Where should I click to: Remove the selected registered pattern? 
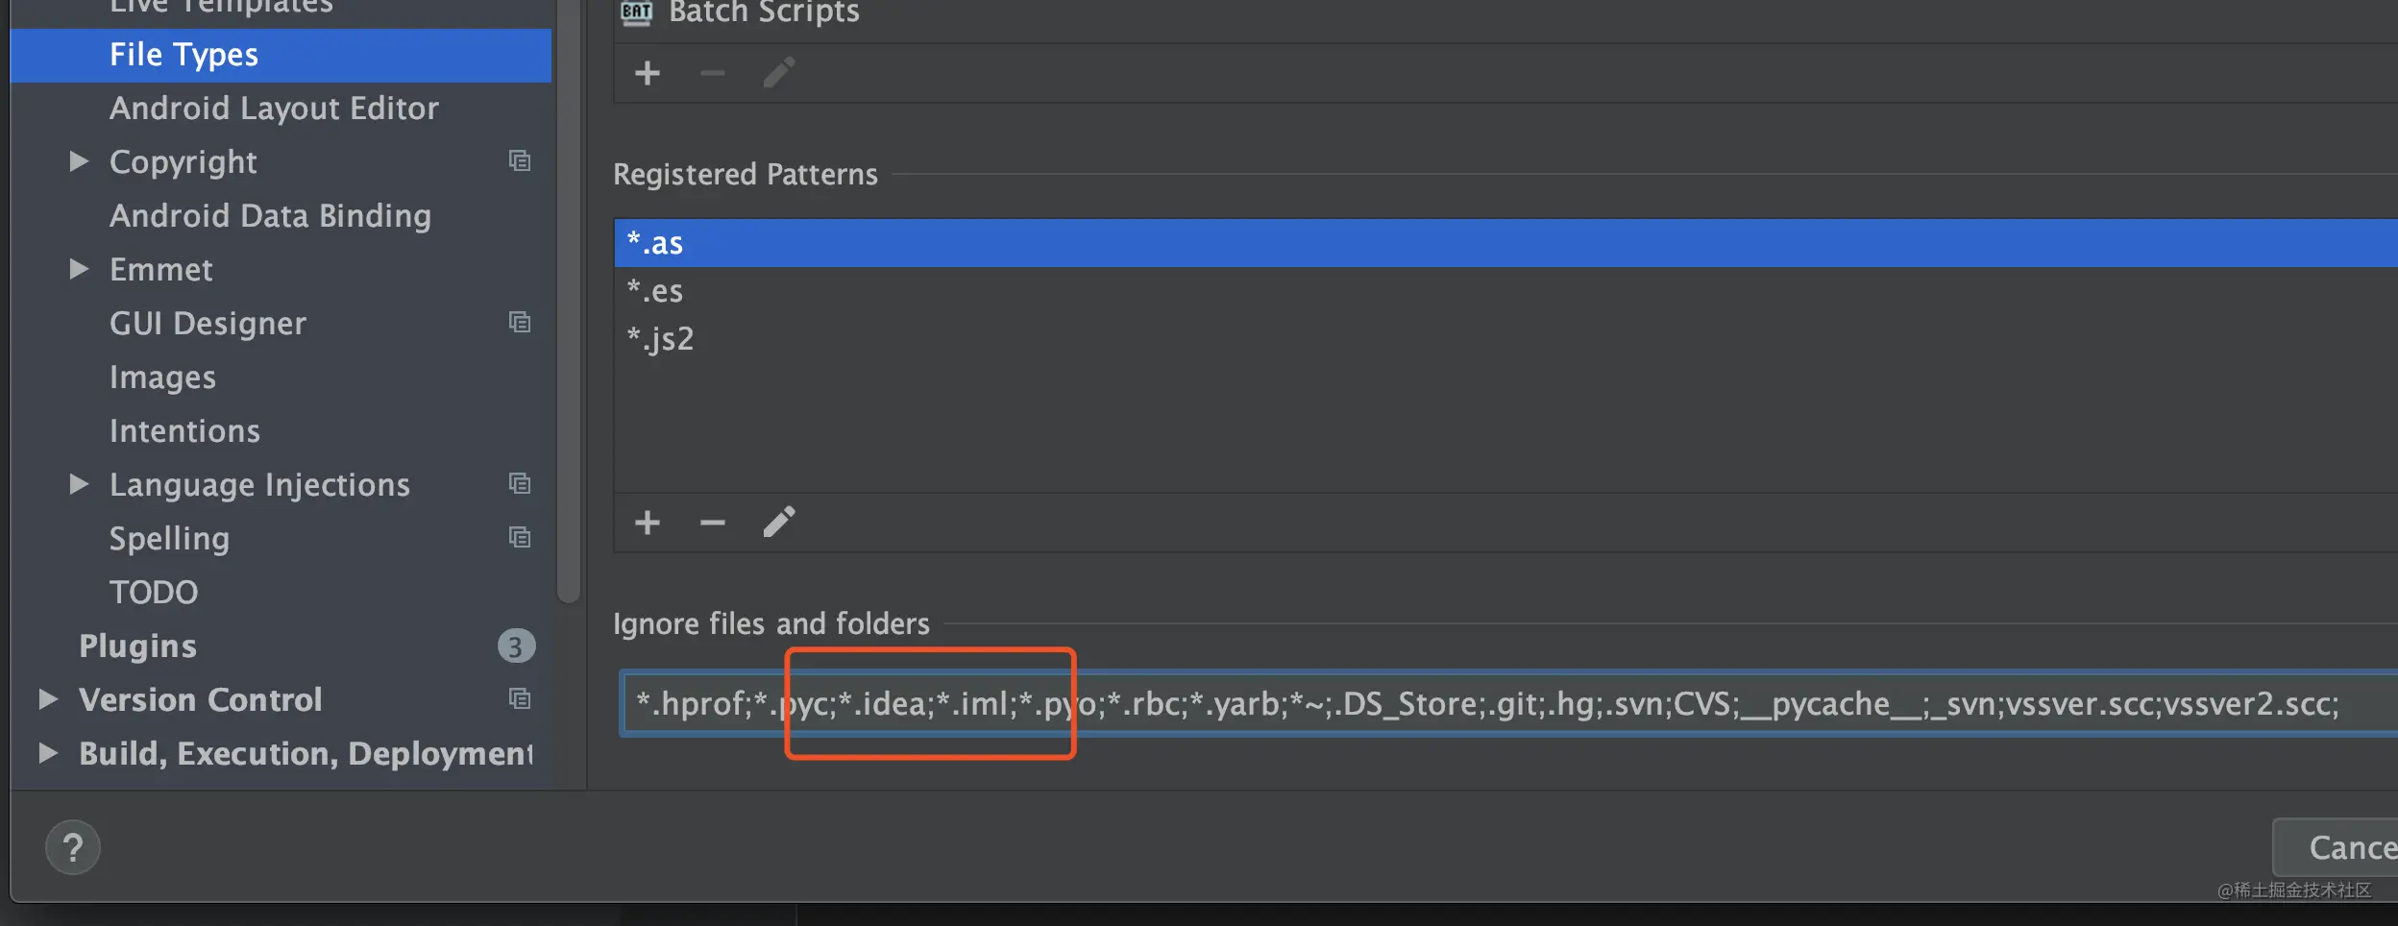[712, 523]
